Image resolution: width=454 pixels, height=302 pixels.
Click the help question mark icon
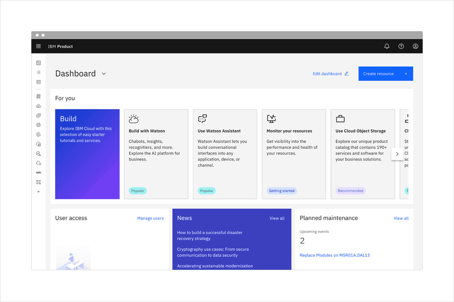click(x=401, y=46)
